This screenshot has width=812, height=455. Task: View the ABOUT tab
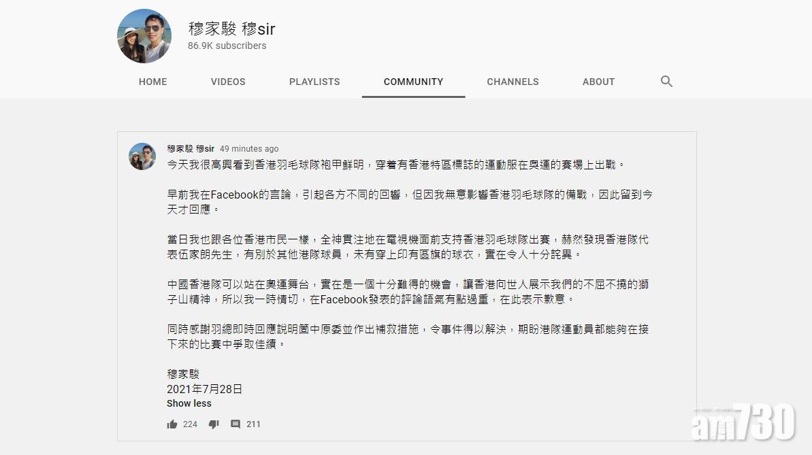point(598,82)
